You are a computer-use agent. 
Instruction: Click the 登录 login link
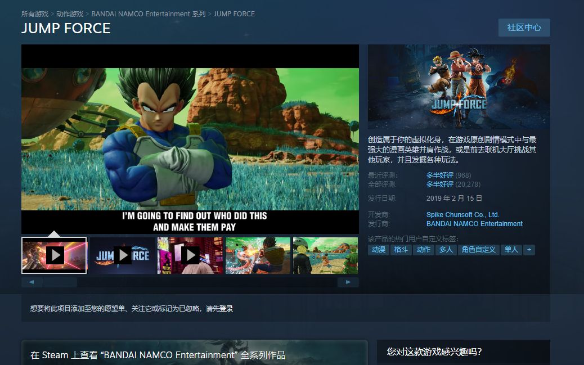pos(226,309)
